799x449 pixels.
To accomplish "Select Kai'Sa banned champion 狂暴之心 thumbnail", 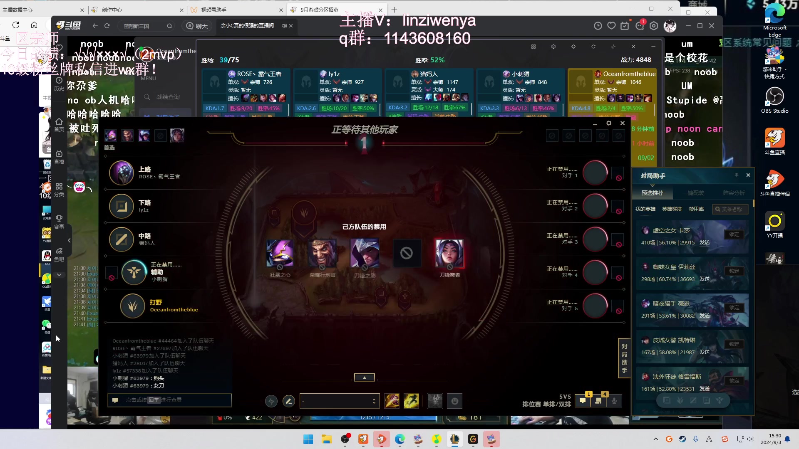I will [280, 253].
